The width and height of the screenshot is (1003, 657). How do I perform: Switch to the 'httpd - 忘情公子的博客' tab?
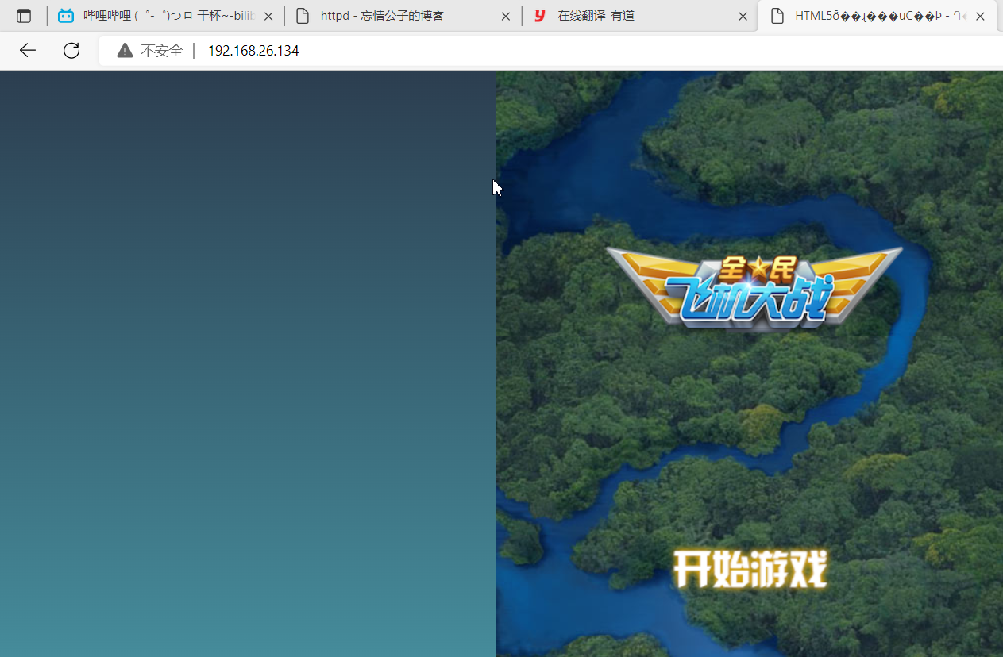(403, 16)
